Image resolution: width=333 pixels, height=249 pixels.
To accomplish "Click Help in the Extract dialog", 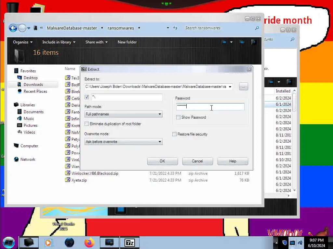I will click(x=233, y=161).
